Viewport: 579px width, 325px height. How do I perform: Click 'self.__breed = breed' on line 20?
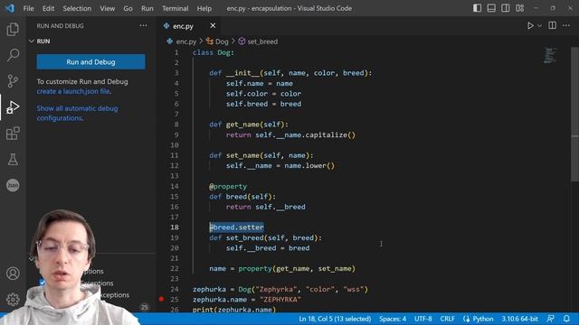tap(268, 248)
